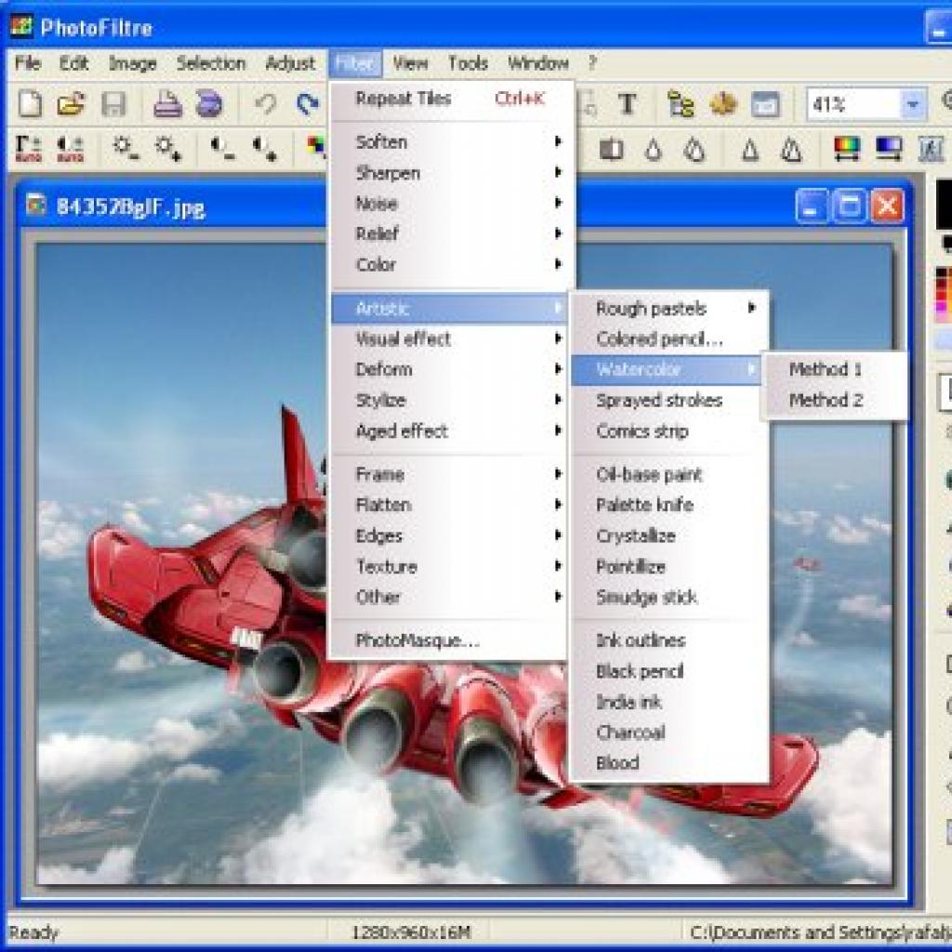Viewport: 952px width, 952px height.
Task: Click the double-drop Blur icon
Action: [694, 148]
